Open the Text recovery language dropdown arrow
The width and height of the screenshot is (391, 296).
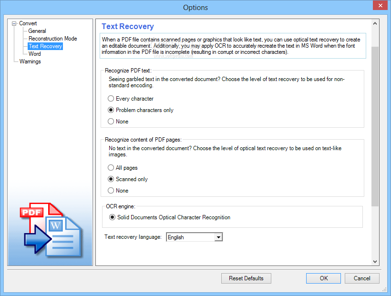[x=218, y=237]
